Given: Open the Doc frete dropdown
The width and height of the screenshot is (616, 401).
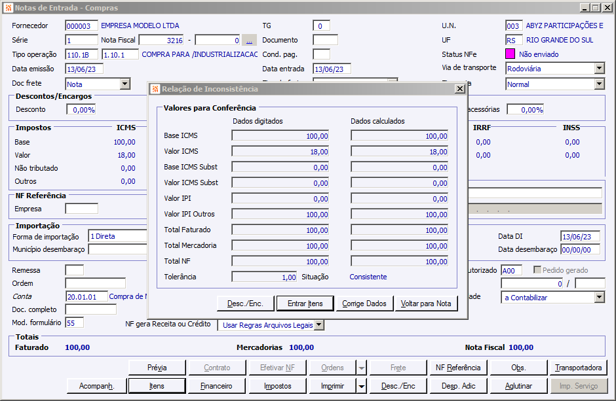Looking at the screenshot, I should click(x=125, y=84).
